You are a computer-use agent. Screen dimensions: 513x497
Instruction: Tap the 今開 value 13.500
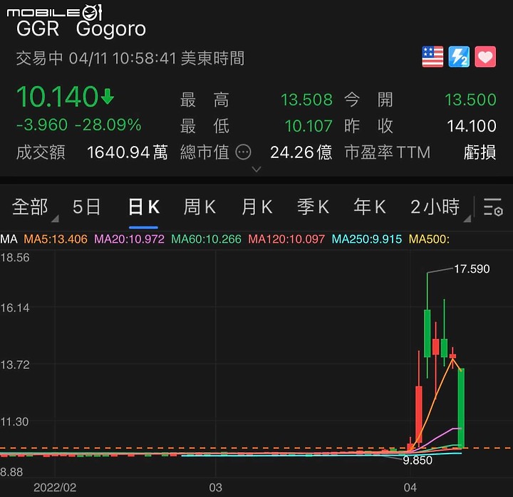(470, 100)
